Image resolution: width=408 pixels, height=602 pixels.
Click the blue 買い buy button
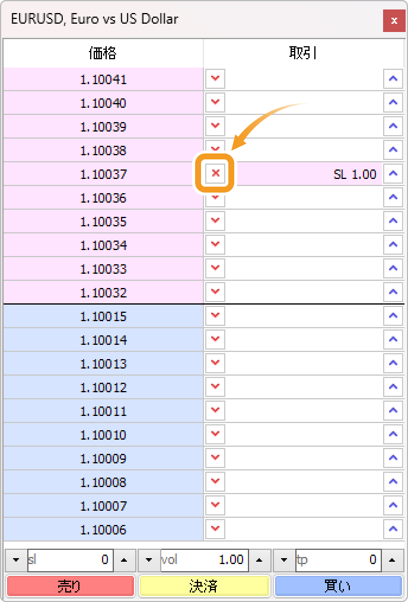point(338,586)
